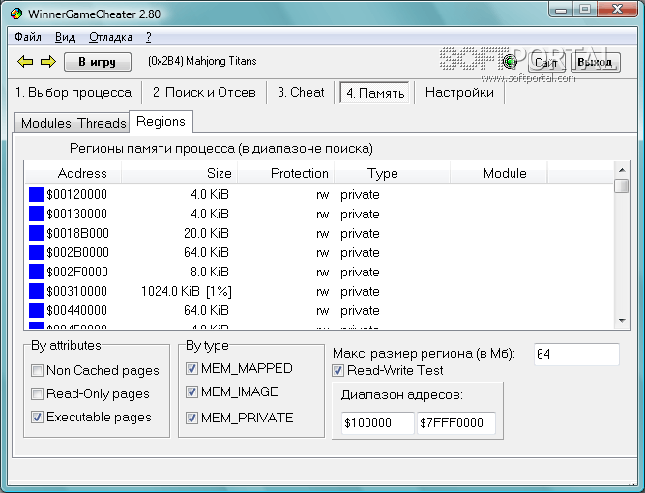Click the end address field "$7FFF0000"
The width and height of the screenshot is (645, 493).
[x=456, y=422]
